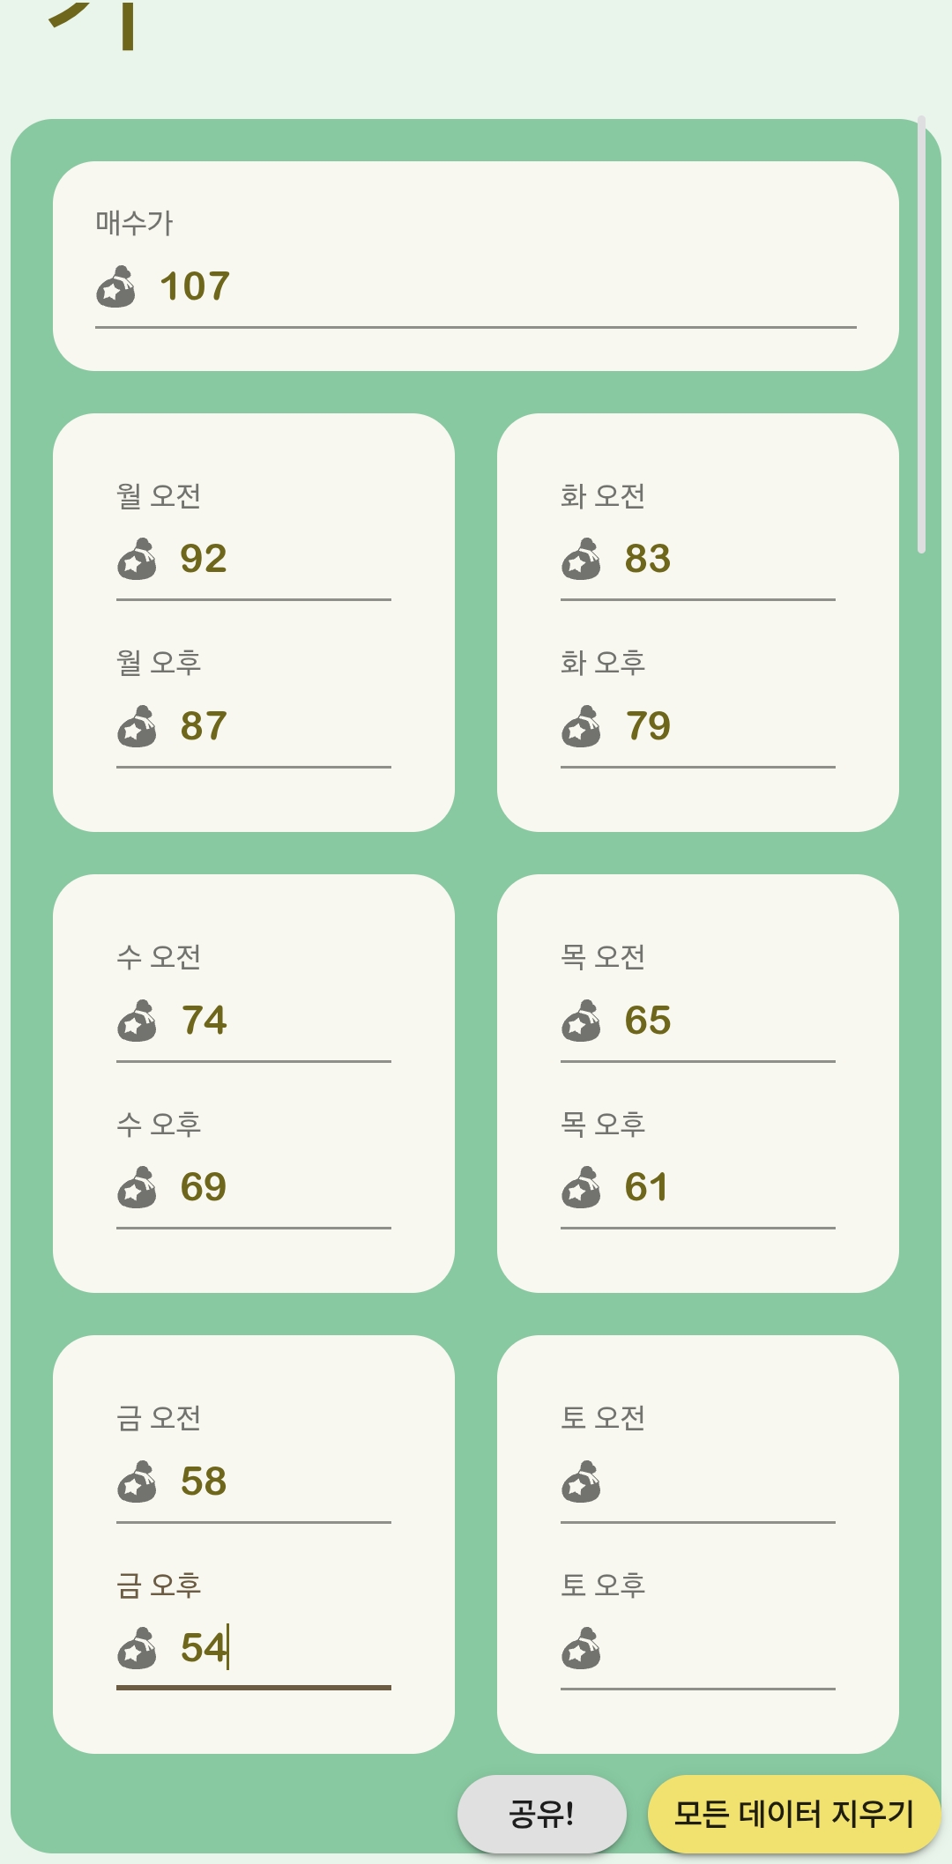Screen dimensions: 952x1864
Task: Click the bell bag icon under 화 오후
Action: [581, 727]
